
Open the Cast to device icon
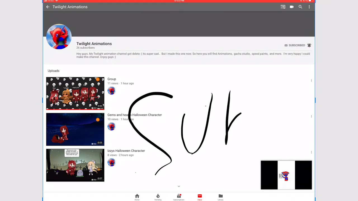click(283, 7)
